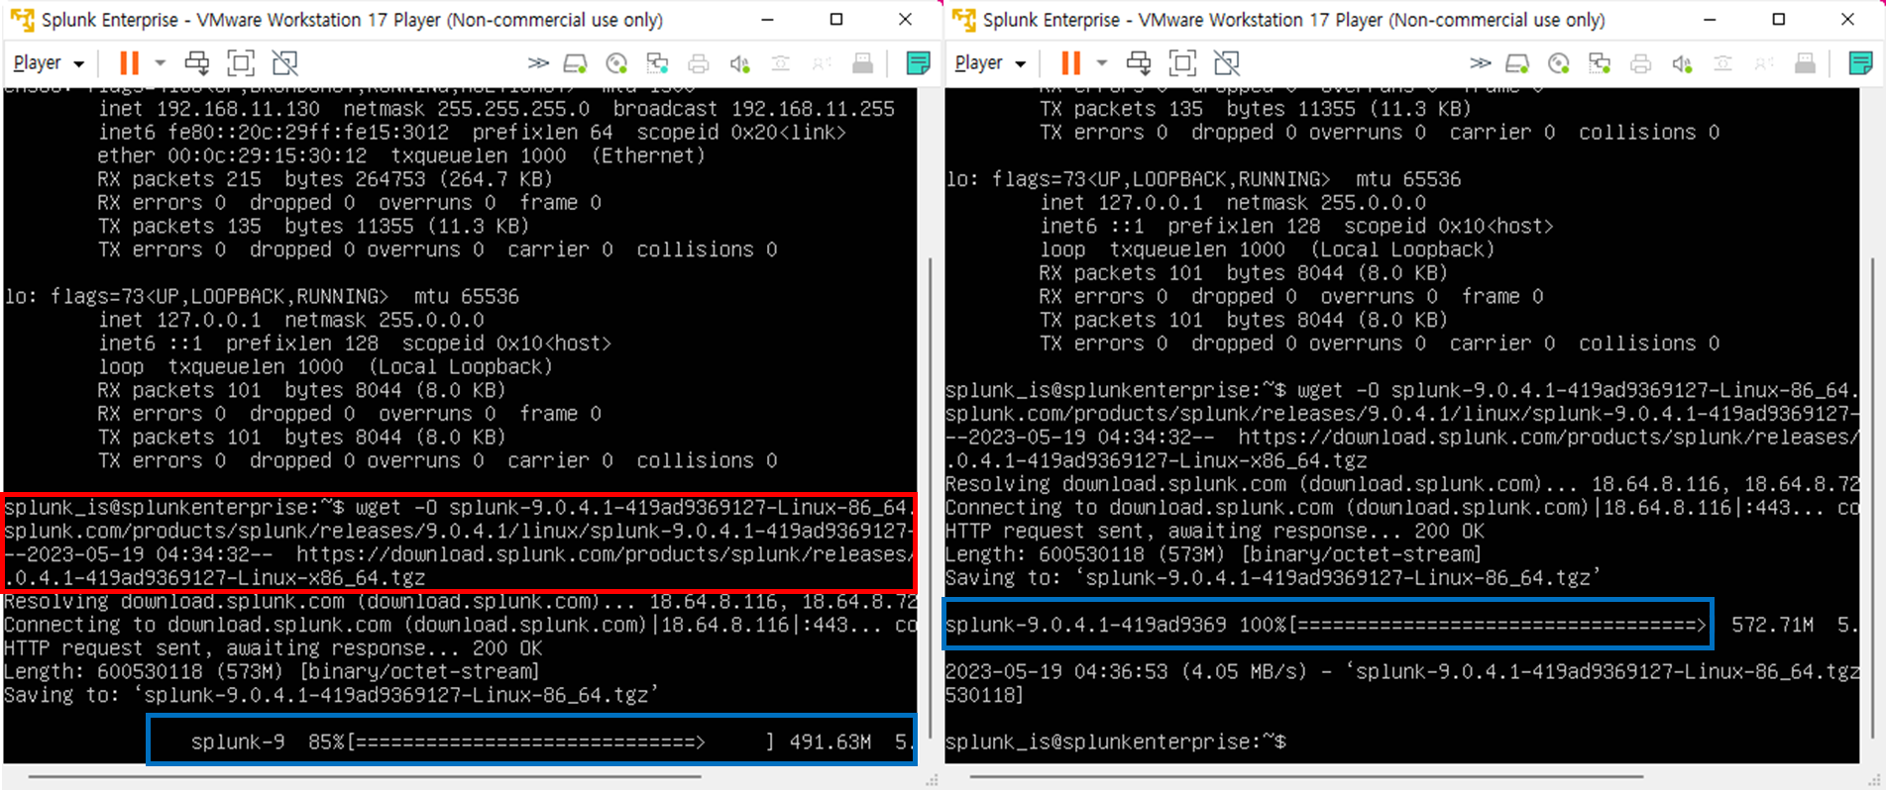The width and height of the screenshot is (1886, 790).
Task: Click the 491.63M downloaded size value
Action: (831, 741)
